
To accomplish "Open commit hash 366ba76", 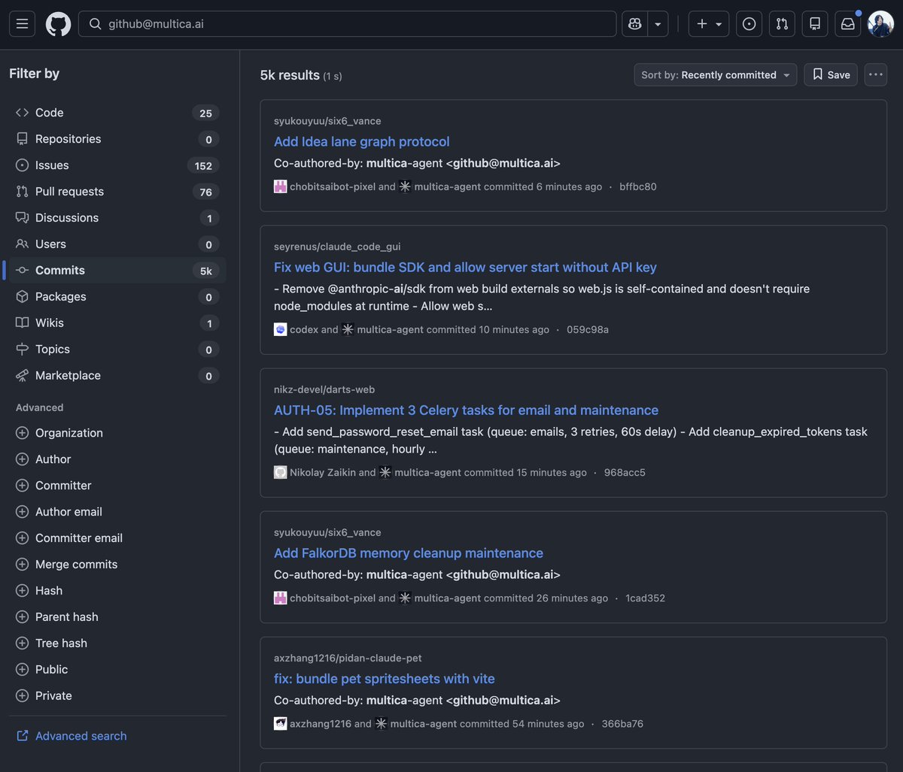I will (622, 724).
